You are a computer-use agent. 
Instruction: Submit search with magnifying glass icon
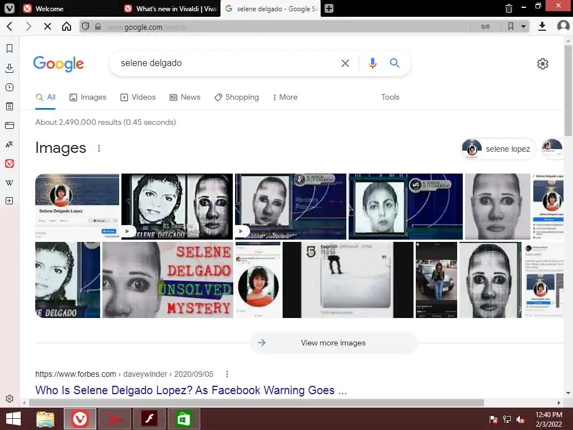tap(394, 63)
